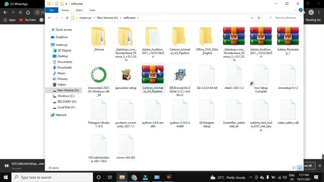Screen dimensions: 324x182
Task: Open the File ribbon tab
Action: coord(52,10)
